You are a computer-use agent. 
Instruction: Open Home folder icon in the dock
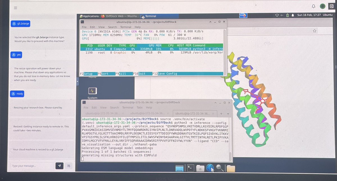200,168
